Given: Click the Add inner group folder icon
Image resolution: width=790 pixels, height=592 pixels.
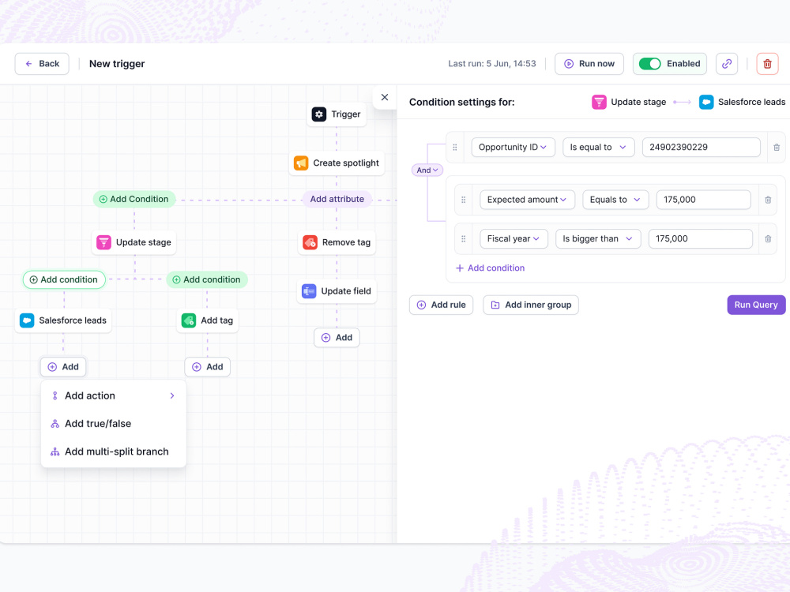Looking at the screenshot, I should tap(495, 305).
